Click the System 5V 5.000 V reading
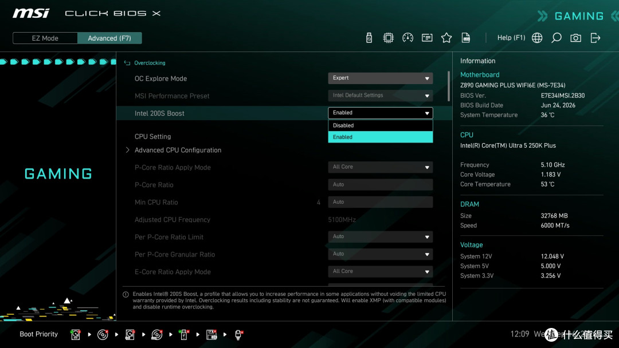Screen dimensions: 619x348 coord(551,266)
